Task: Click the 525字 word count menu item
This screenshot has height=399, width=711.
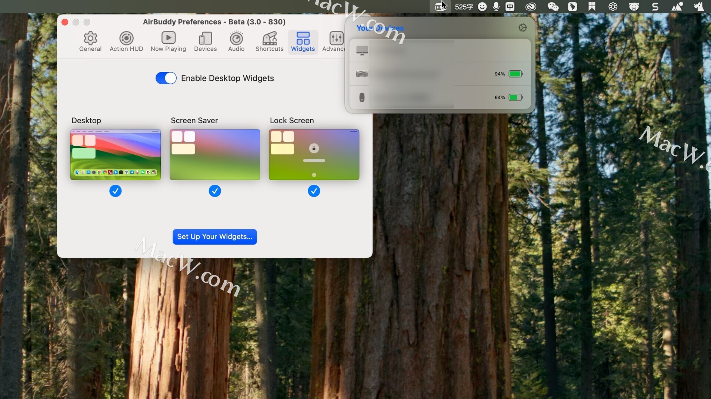Action: (x=464, y=7)
